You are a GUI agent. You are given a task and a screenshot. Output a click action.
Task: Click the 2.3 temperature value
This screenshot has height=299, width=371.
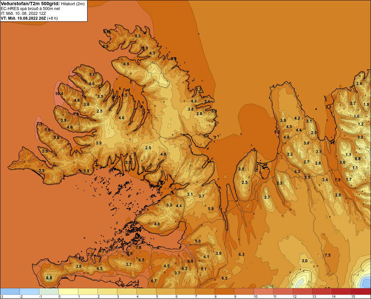pyautogui.click(x=279, y=183)
